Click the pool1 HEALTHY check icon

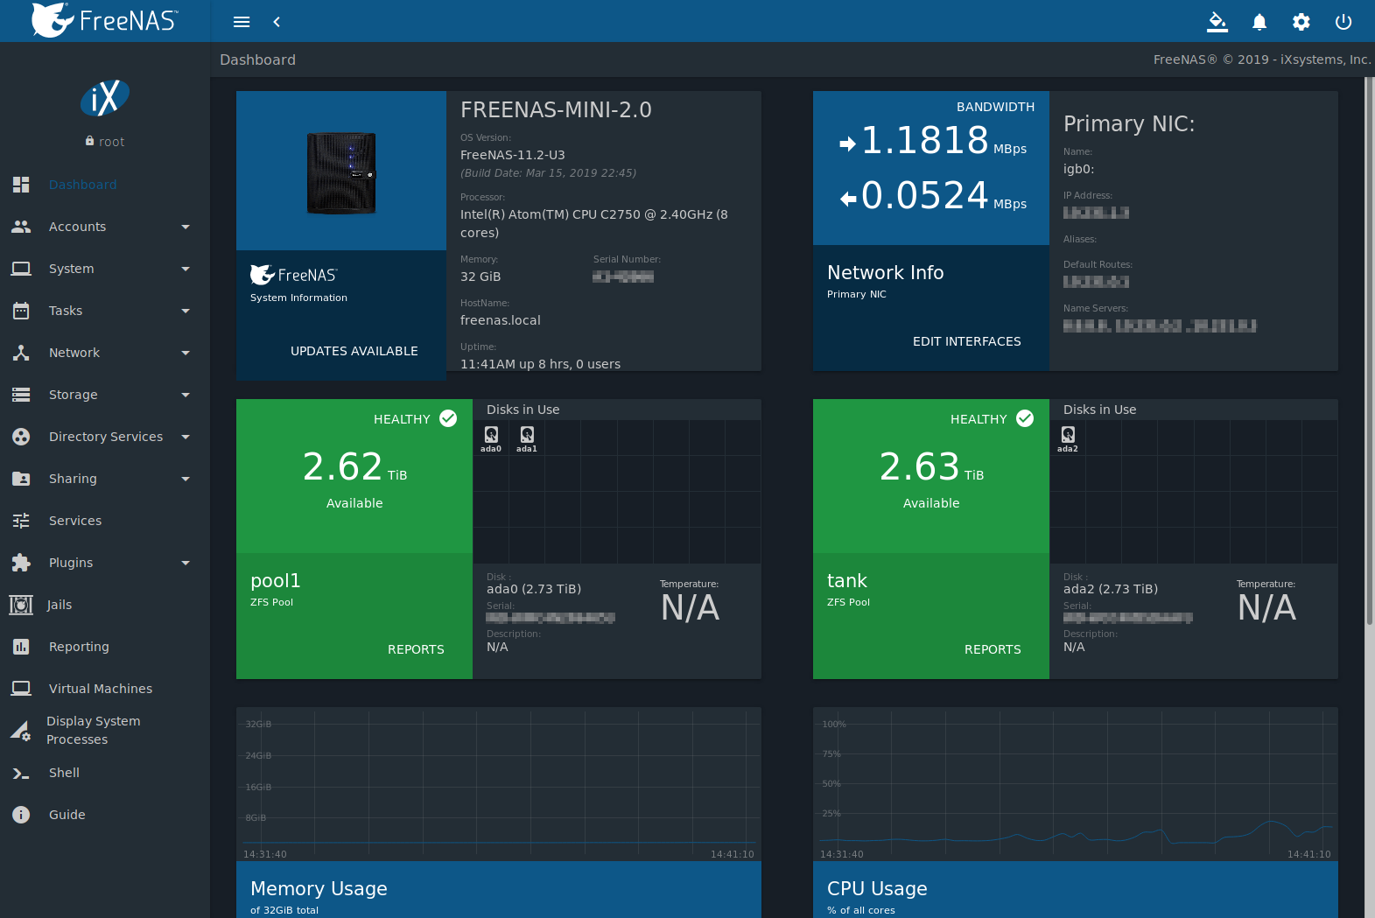click(x=448, y=418)
